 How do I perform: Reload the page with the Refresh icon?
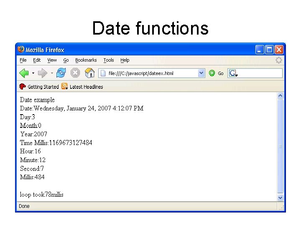click(x=61, y=73)
